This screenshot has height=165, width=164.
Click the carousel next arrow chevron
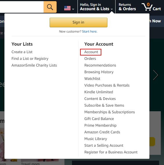click(x=156, y=75)
